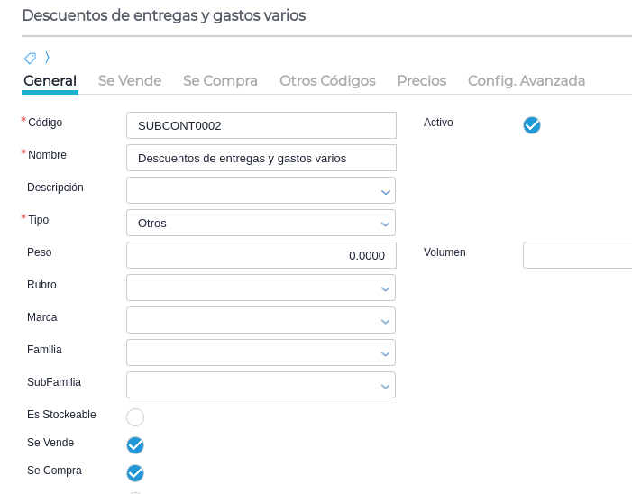Focus the Nombre text field
This screenshot has height=494, width=632.
pos(261,158)
